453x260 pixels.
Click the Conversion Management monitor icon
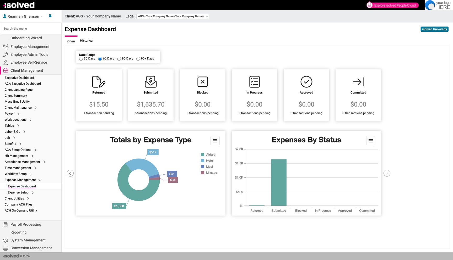click(6, 248)
